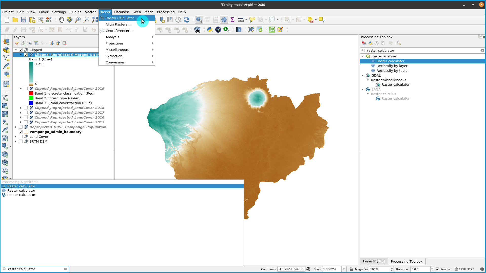The height and width of the screenshot is (273, 486).
Task: Clear the raster calculator search field
Action: tap(482, 50)
